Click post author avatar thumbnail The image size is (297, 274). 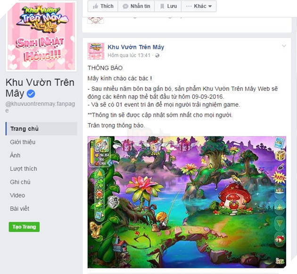96,51
